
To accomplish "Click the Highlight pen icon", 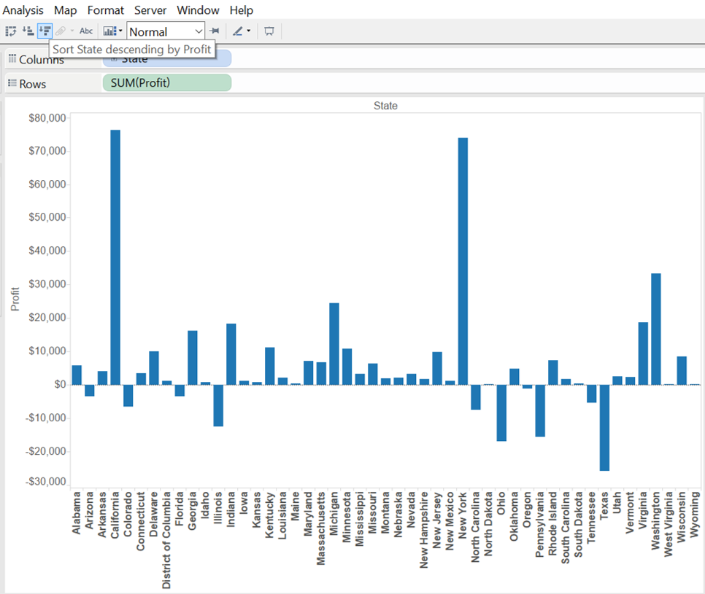I will tap(237, 31).
